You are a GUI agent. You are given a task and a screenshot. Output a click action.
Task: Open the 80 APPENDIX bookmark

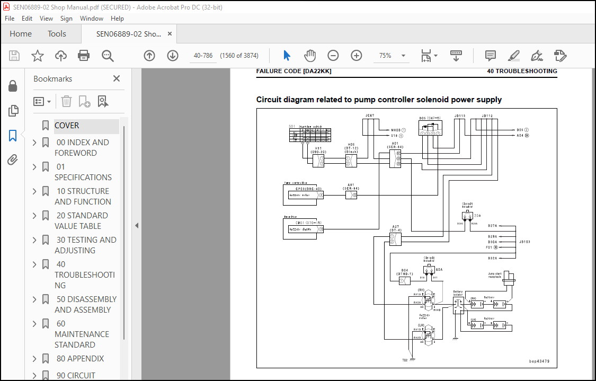click(80, 359)
